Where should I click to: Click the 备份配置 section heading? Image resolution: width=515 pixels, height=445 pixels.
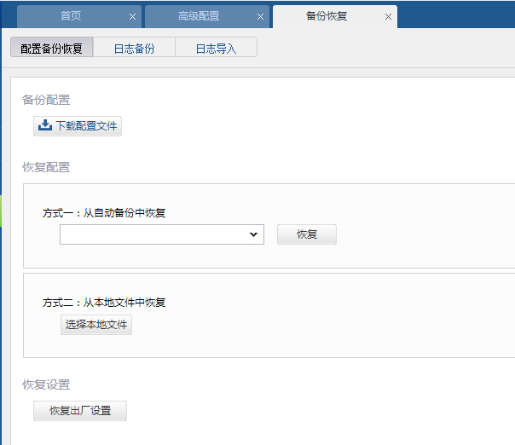46,101
